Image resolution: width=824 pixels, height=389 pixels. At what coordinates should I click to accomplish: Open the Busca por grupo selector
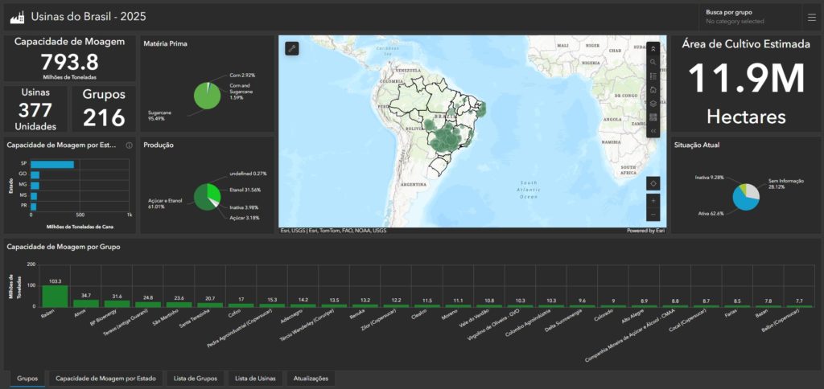pyautogui.click(x=750, y=17)
